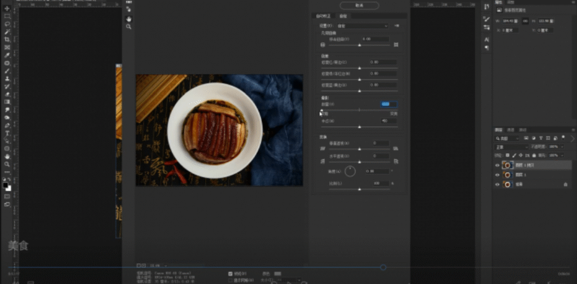
Task: Open the Brush Settings panel icon in dock
Action: tap(486, 19)
